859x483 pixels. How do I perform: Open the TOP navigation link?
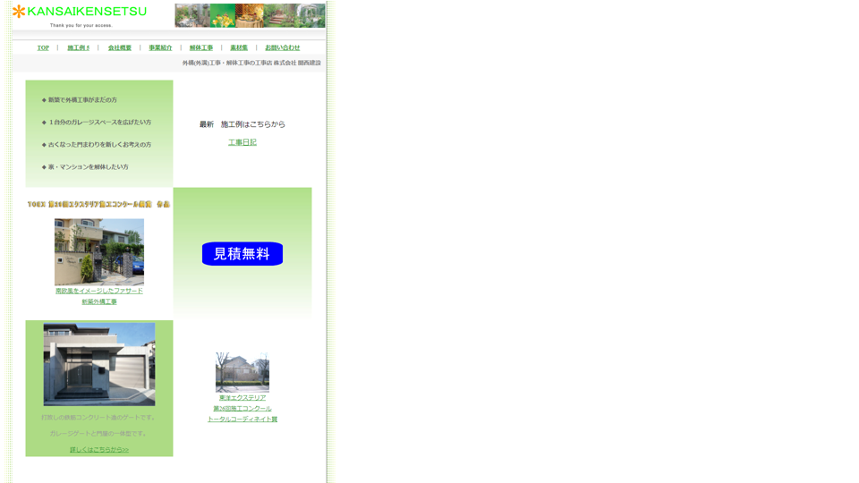[43, 48]
